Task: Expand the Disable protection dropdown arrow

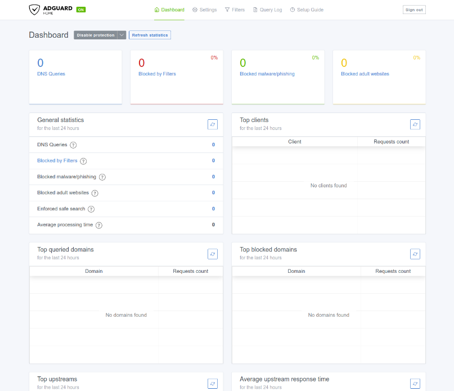Action: [122, 35]
